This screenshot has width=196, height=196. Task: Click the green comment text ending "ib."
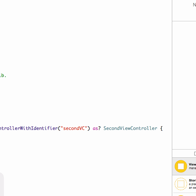(x=3, y=75)
